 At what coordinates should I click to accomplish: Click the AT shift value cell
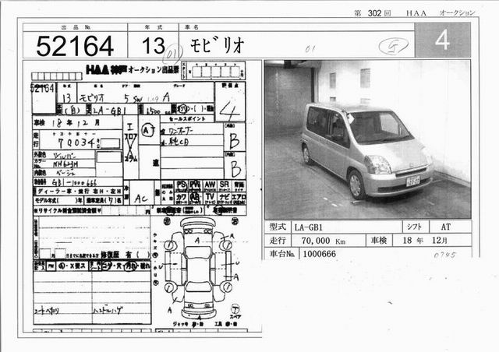point(445,227)
